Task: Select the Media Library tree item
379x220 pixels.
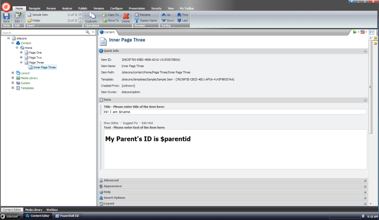Action: (27, 78)
